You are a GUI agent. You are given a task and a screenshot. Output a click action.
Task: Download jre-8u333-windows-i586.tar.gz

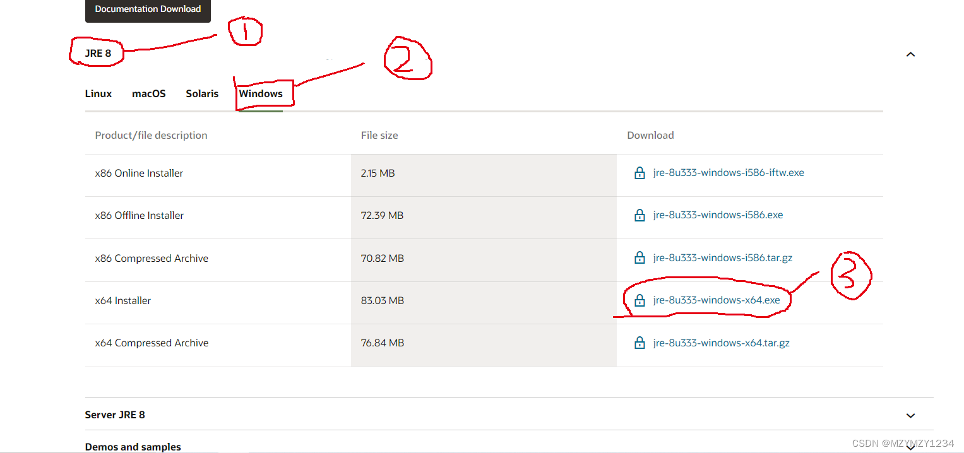click(x=723, y=258)
